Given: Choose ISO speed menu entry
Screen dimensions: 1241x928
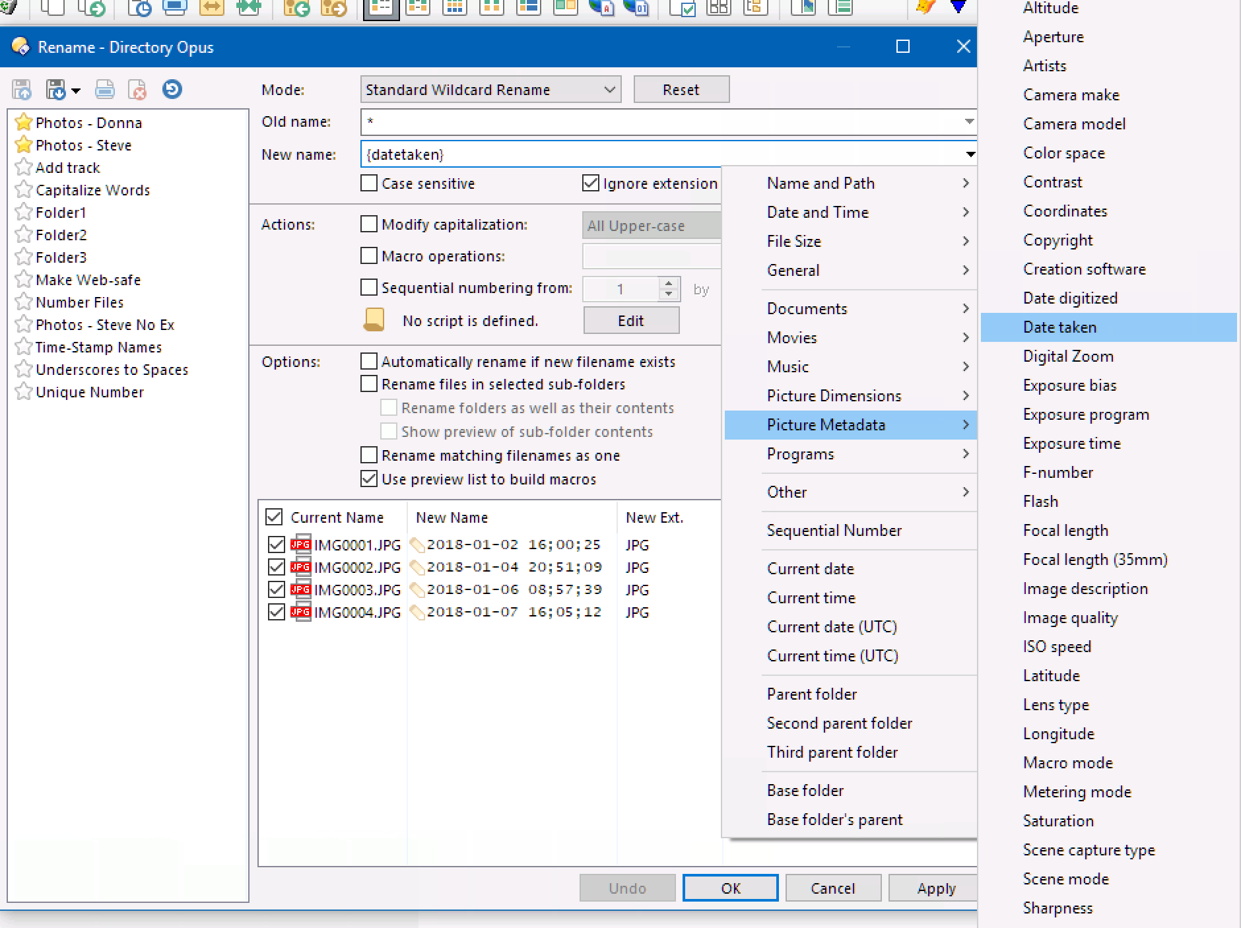Looking at the screenshot, I should pos(1109,646).
